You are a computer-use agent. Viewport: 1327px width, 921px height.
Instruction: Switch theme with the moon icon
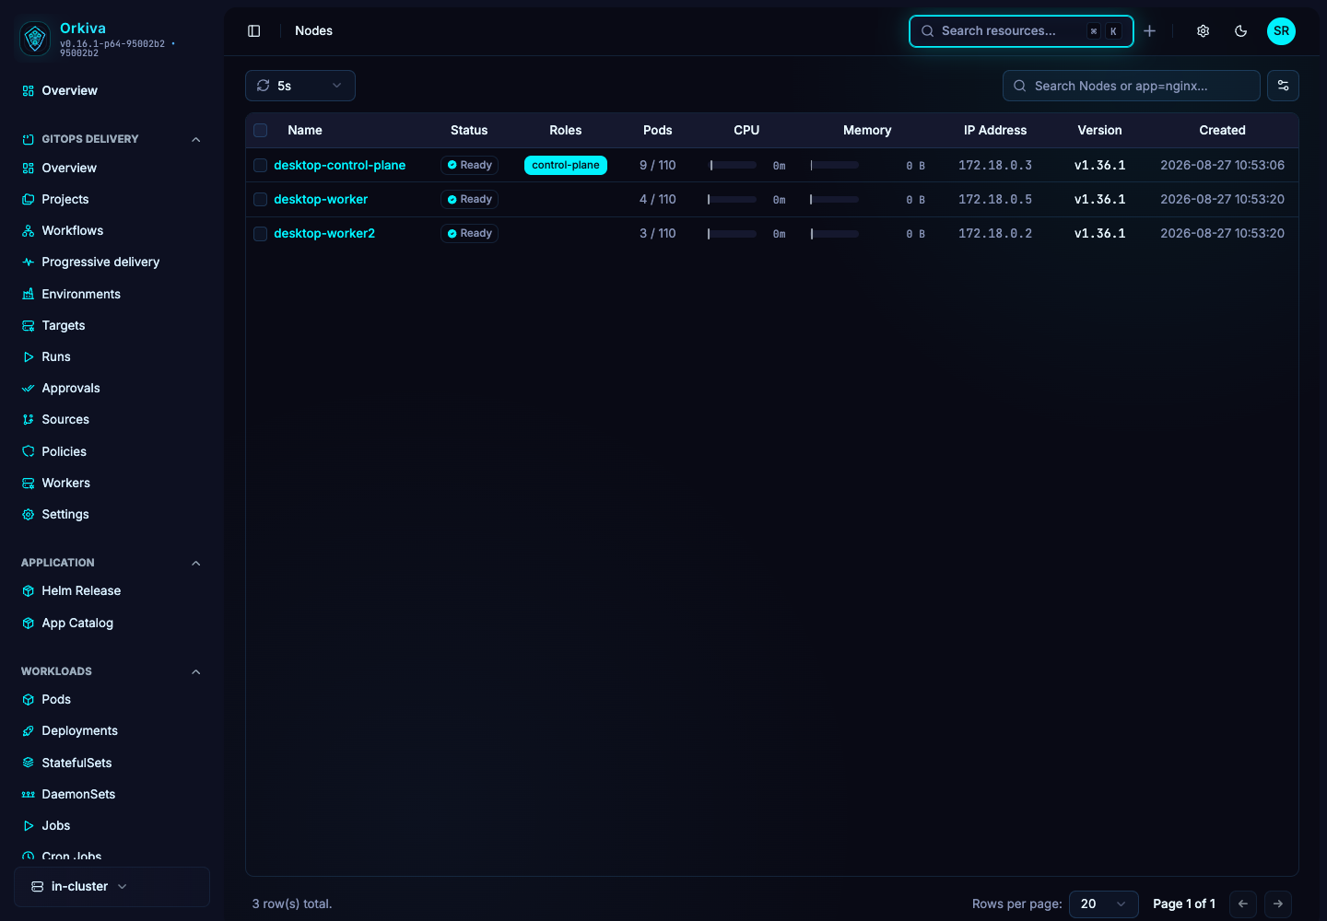[1241, 31]
